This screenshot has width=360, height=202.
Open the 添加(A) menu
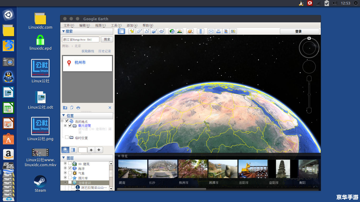tap(132, 25)
